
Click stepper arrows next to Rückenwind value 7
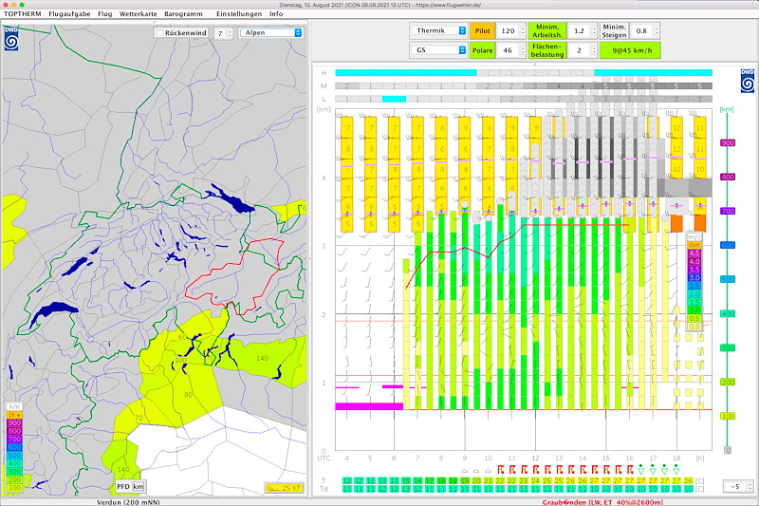click(x=230, y=33)
